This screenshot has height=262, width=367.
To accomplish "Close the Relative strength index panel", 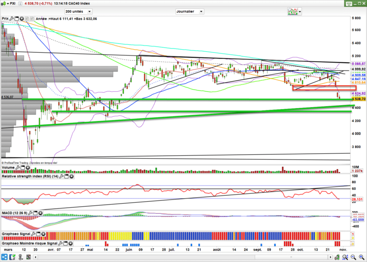I will click(72, 177).
